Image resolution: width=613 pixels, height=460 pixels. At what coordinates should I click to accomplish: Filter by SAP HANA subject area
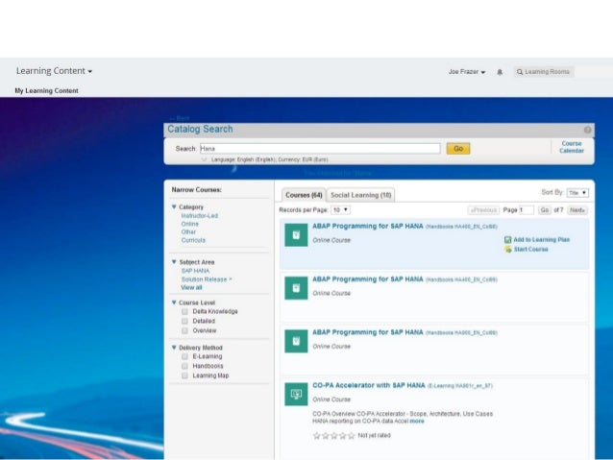195,271
